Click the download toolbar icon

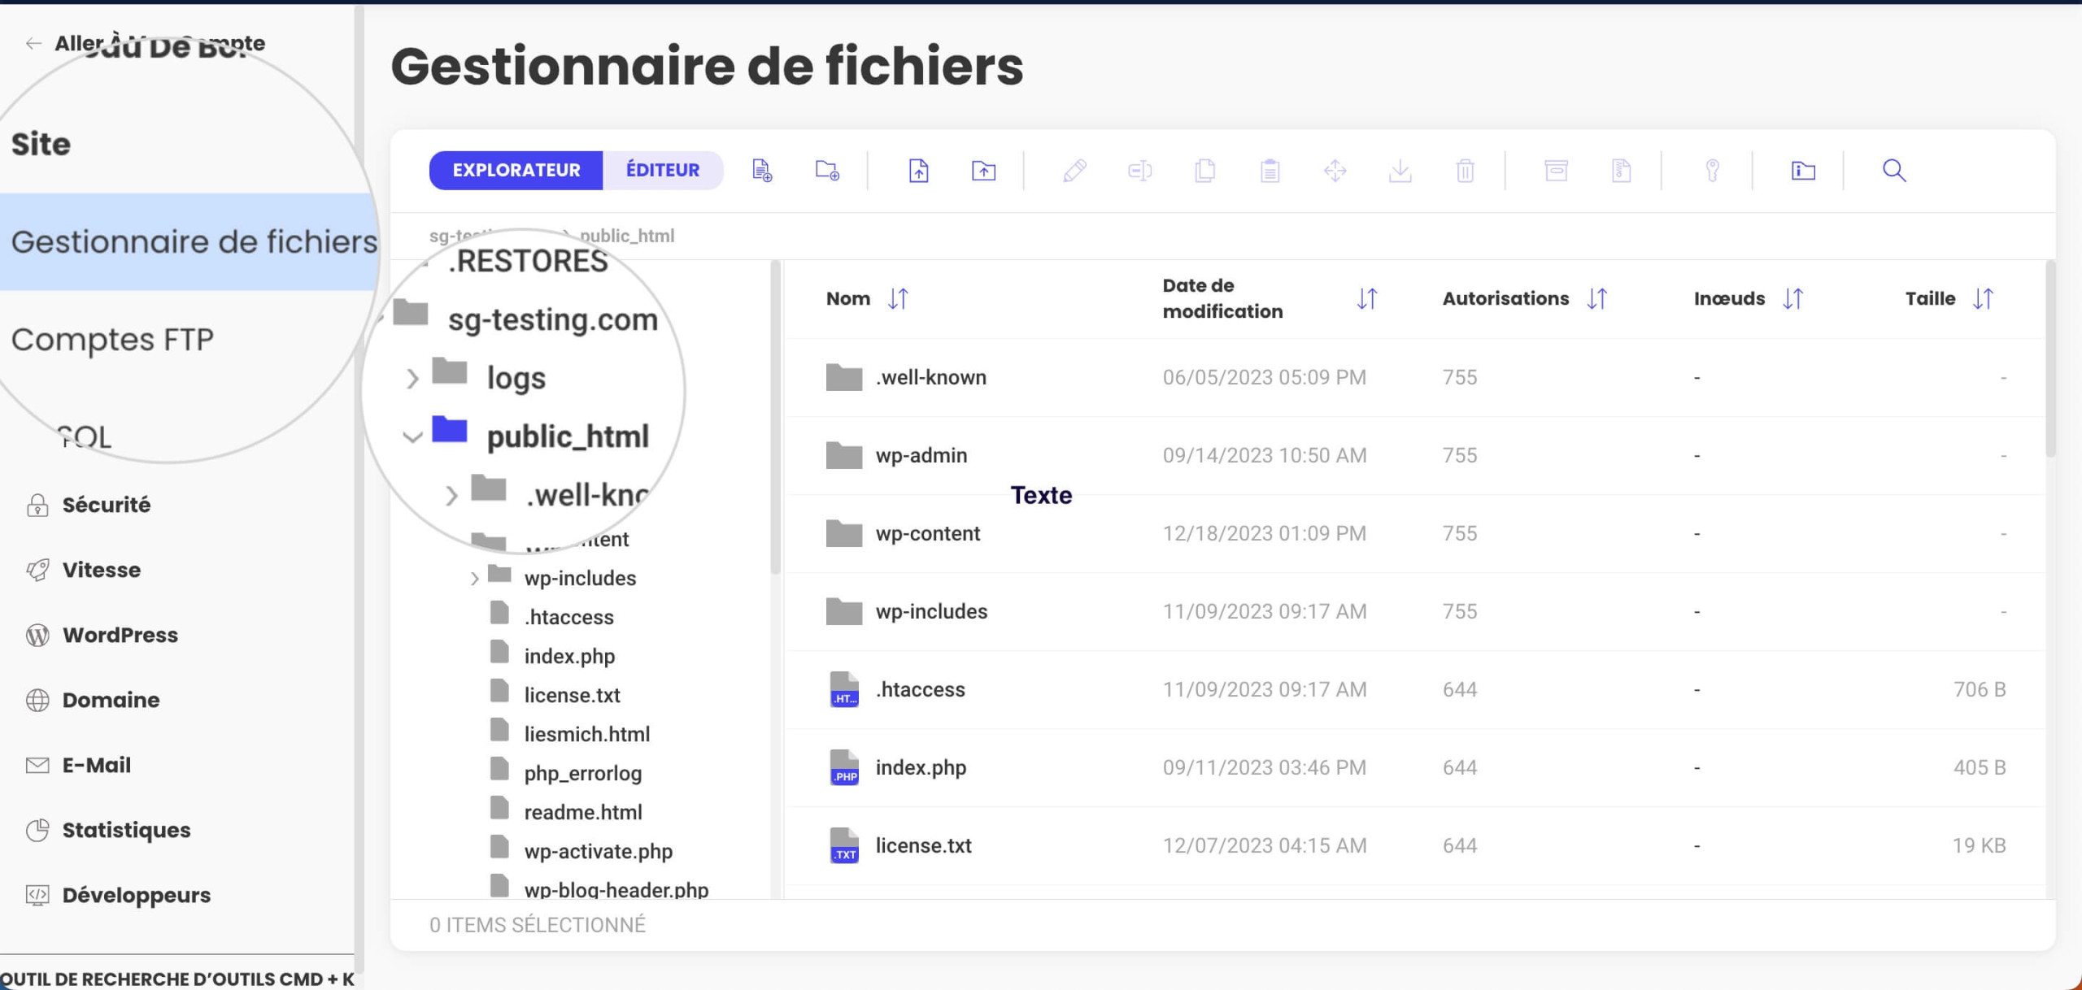[1400, 171]
